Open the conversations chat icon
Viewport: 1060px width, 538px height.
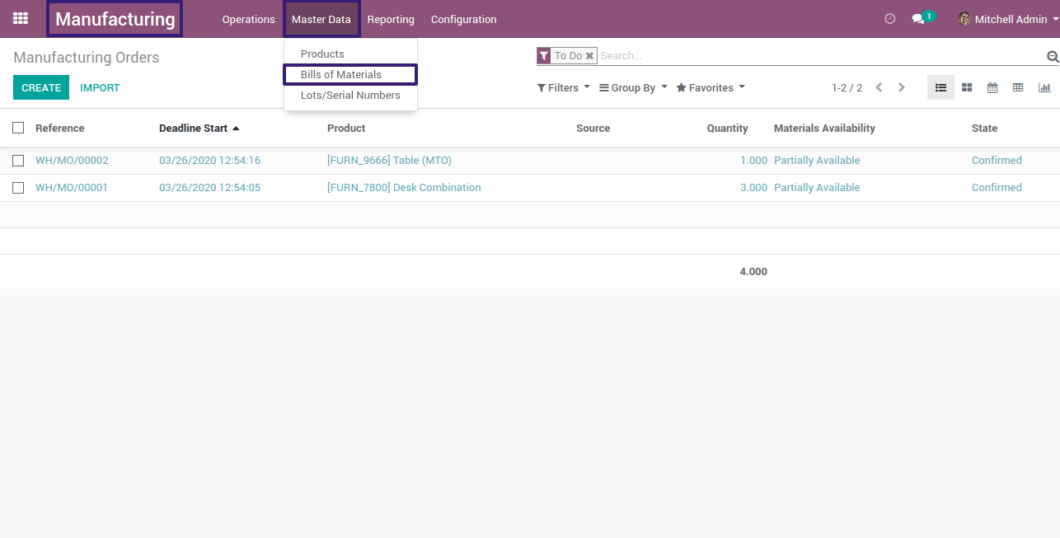click(x=918, y=19)
